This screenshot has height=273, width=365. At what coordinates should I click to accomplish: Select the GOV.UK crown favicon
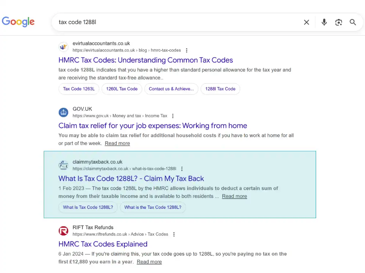(64, 112)
